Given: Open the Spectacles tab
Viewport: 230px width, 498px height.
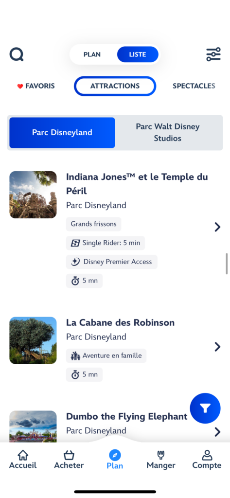Looking at the screenshot, I should (x=194, y=86).
